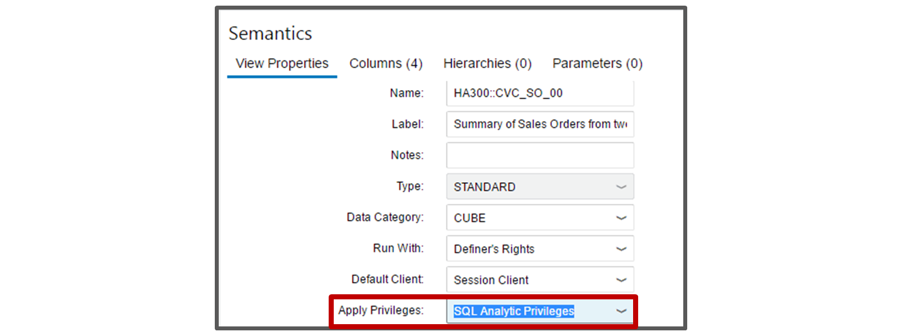
Task: Open the Hierarchies (0) tab
Action: [487, 64]
